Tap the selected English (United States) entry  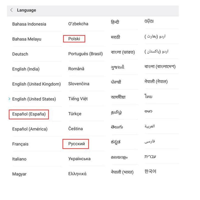click(x=34, y=99)
